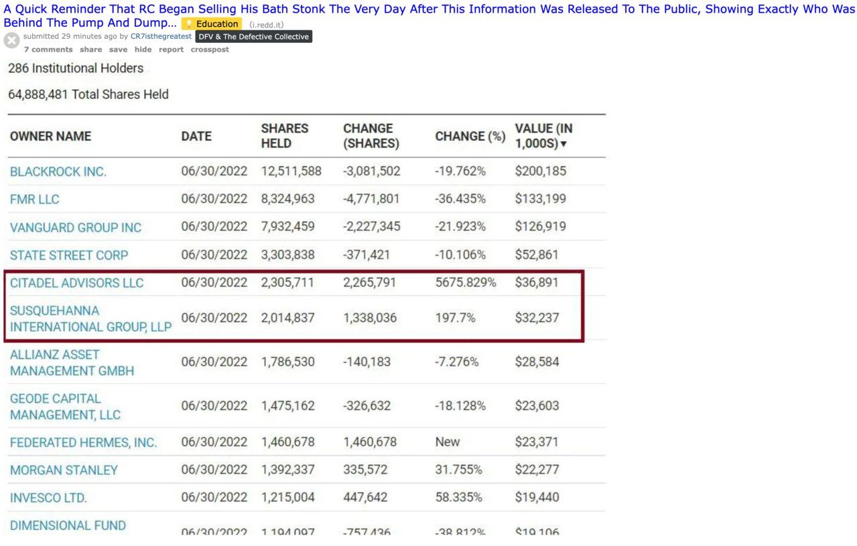Click the CHANGE (%) column header

click(x=470, y=136)
